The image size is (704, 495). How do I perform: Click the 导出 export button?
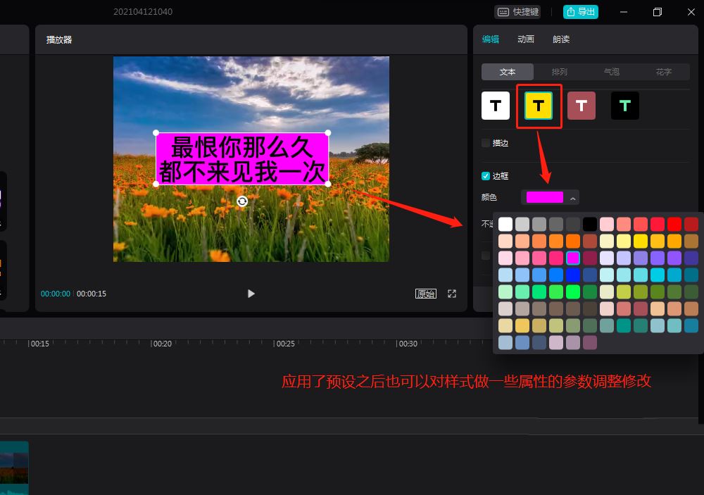581,12
